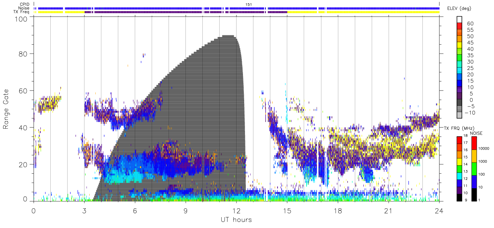Viewport: 494px width, 228px height.
Task: Click the yellow TX Freq strip after hour 15
Action: pos(364,12)
